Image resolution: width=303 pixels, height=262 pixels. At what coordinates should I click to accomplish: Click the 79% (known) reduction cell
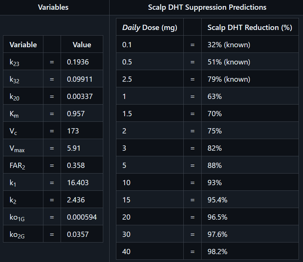point(229,79)
